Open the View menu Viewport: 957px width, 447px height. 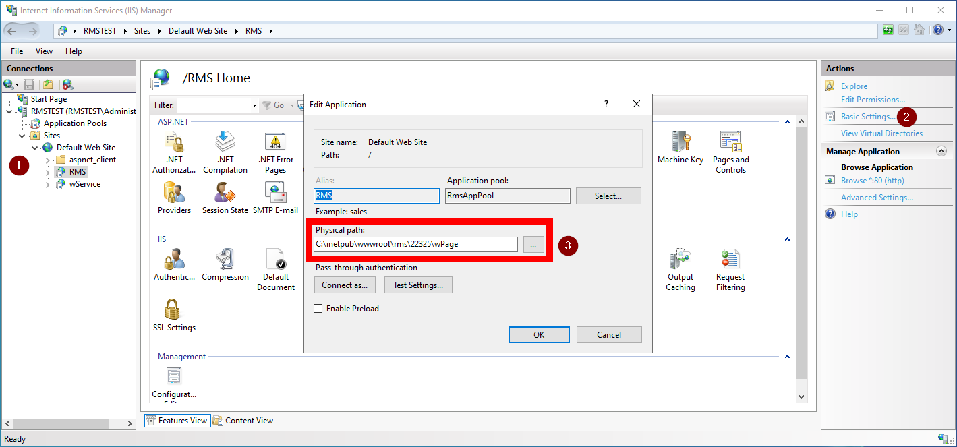(44, 51)
